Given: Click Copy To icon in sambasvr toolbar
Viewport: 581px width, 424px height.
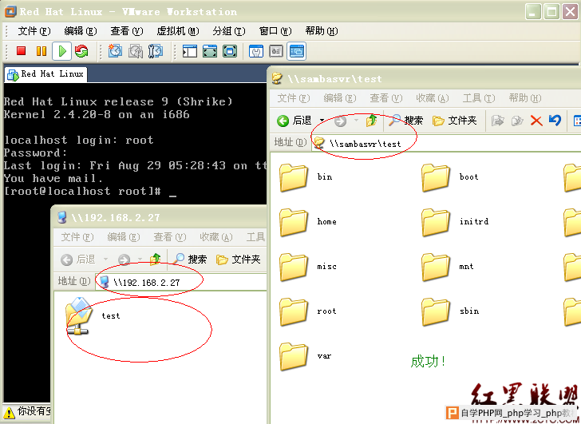Looking at the screenshot, I should [517, 121].
